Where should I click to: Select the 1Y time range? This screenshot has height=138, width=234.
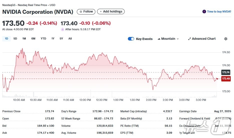point(53,38)
